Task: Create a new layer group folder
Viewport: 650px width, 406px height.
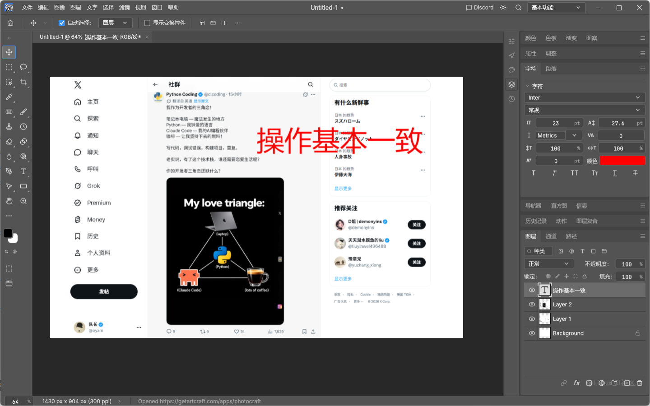Action: coord(614,383)
